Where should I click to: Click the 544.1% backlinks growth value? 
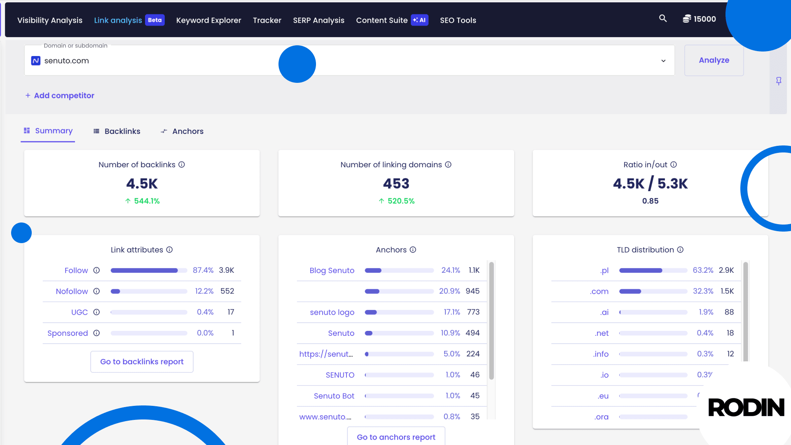coord(147,201)
